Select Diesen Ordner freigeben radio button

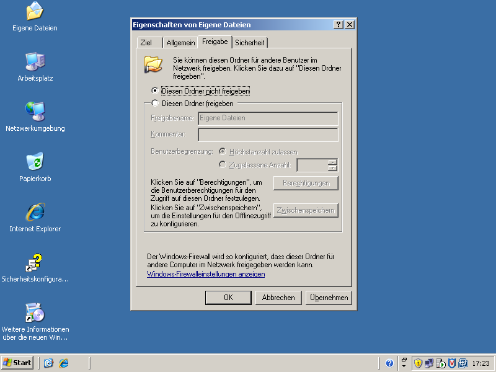(x=155, y=103)
